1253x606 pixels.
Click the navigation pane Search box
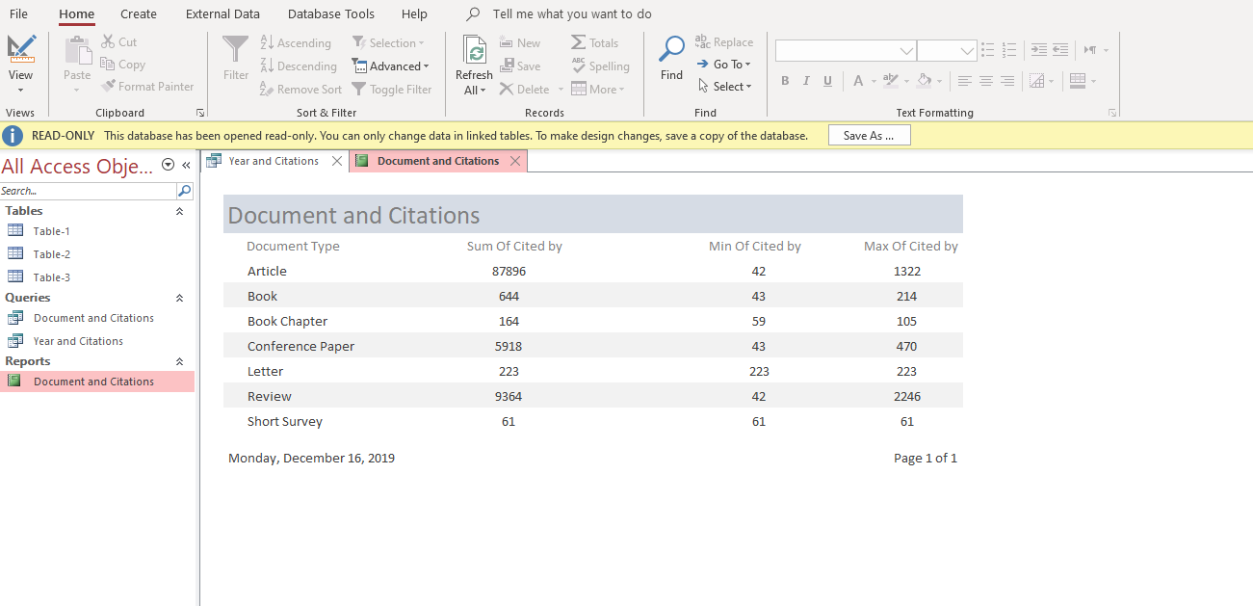coord(87,191)
